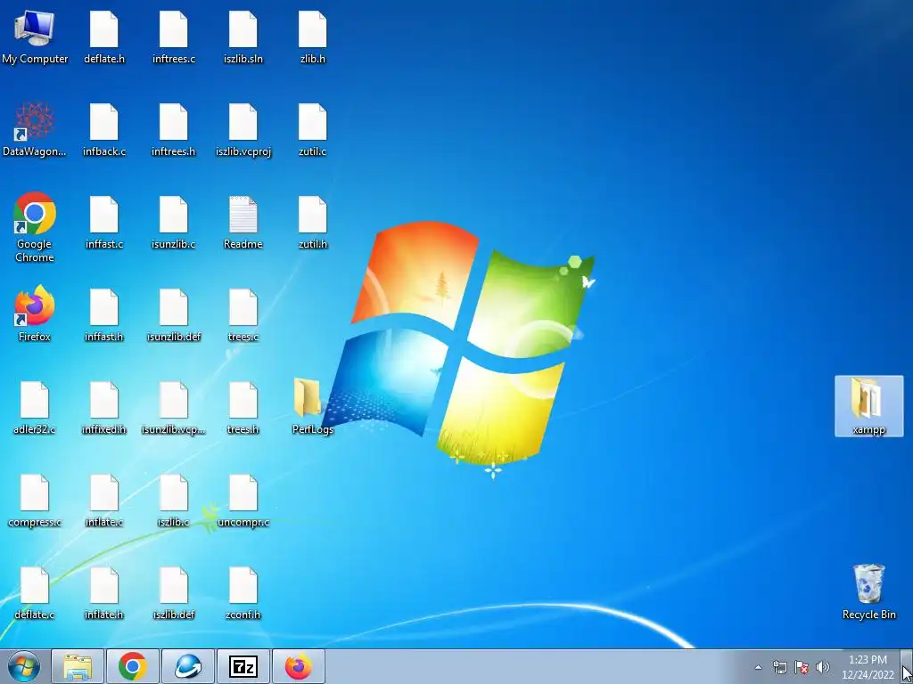The width and height of the screenshot is (913, 684).
Task: Select the My Computer desktop icon
Action: point(35,37)
